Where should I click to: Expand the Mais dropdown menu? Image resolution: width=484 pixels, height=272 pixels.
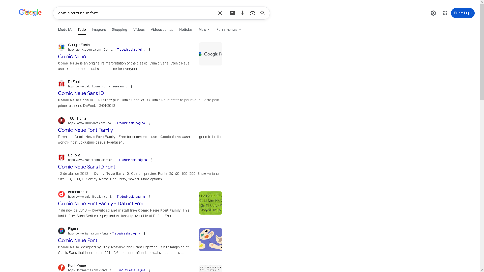point(204,29)
